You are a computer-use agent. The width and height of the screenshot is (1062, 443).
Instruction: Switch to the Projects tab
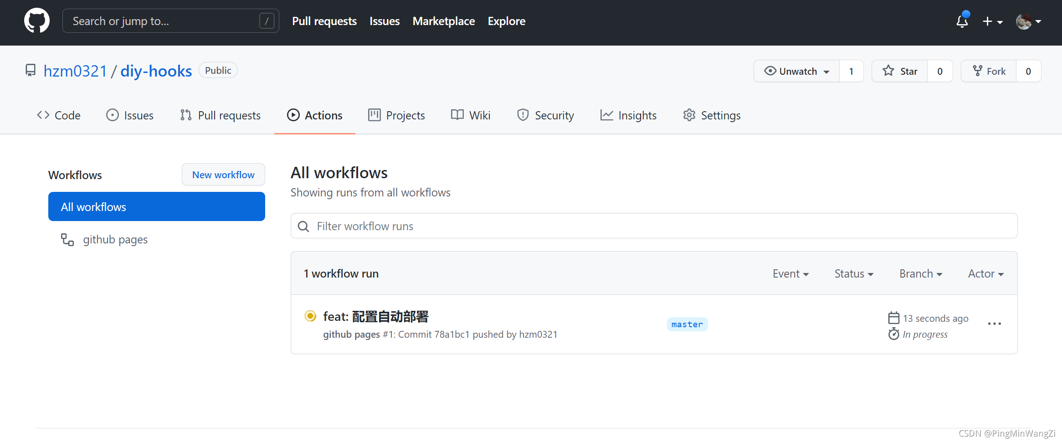coord(396,115)
